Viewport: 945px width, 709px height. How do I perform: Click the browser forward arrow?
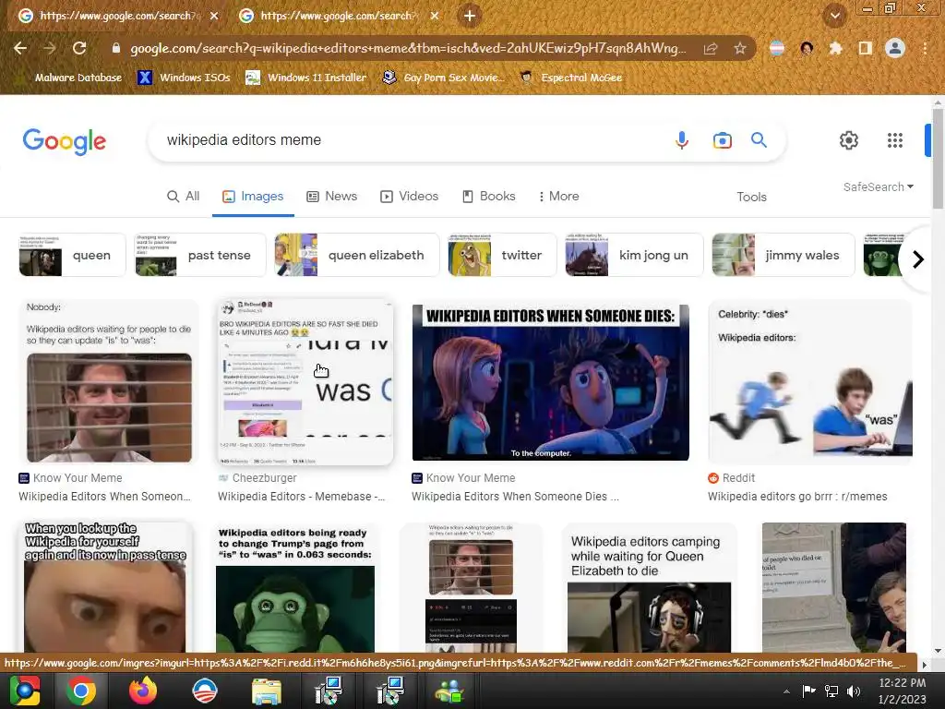click(50, 48)
